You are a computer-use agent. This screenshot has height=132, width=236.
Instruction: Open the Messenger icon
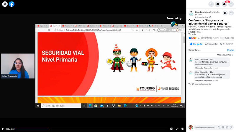218,4
